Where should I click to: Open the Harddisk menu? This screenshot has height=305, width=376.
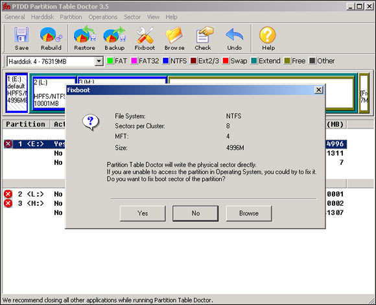42,17
